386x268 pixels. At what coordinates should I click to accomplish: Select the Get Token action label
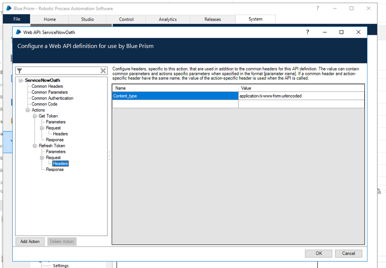48,116
